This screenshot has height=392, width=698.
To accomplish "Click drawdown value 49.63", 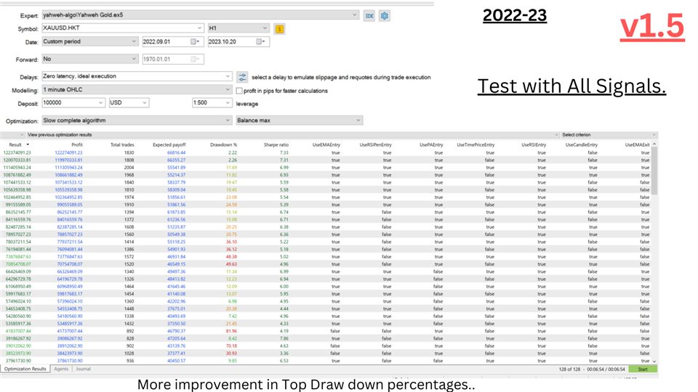I will tap(231, 264).
